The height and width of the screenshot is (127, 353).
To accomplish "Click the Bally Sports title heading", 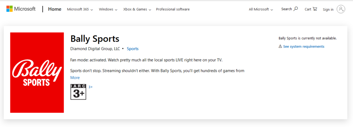I will click(95, 39).
